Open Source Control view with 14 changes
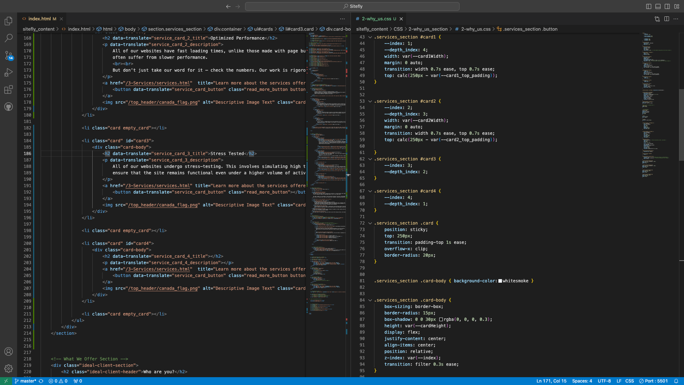 click(x=9, y=55)
